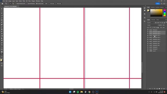Click the canvas vertical scrollbar
167x94 pixels.
click(142, 67)
